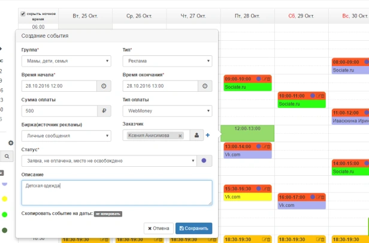Image resolution: width=369 pixels, height=243 pixels.
Task: Remove Ксения Анисимова tag from customer
Action: click(180, 136)
